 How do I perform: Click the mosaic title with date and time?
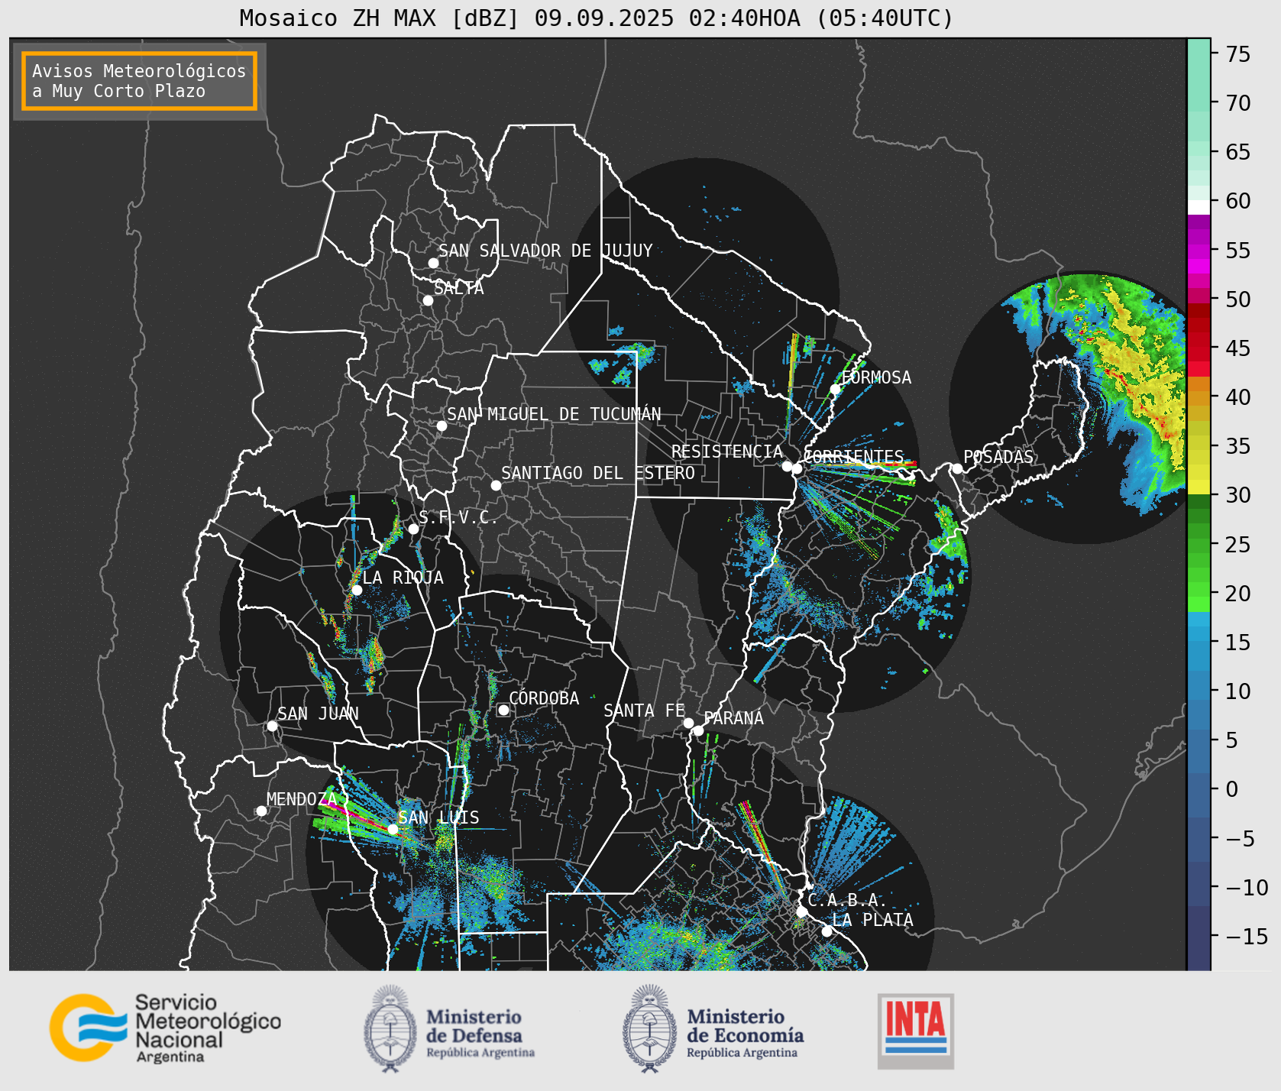[597, 18]
